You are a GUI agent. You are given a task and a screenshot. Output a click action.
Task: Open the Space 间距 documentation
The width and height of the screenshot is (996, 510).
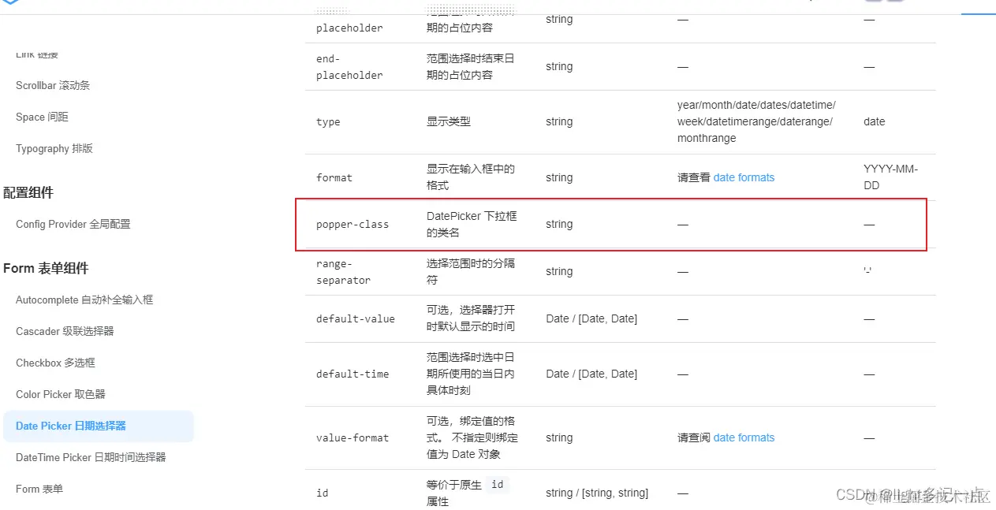coord(42,117)
